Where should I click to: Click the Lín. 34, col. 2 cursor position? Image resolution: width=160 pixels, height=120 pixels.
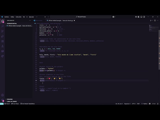[x=119, y=104]
